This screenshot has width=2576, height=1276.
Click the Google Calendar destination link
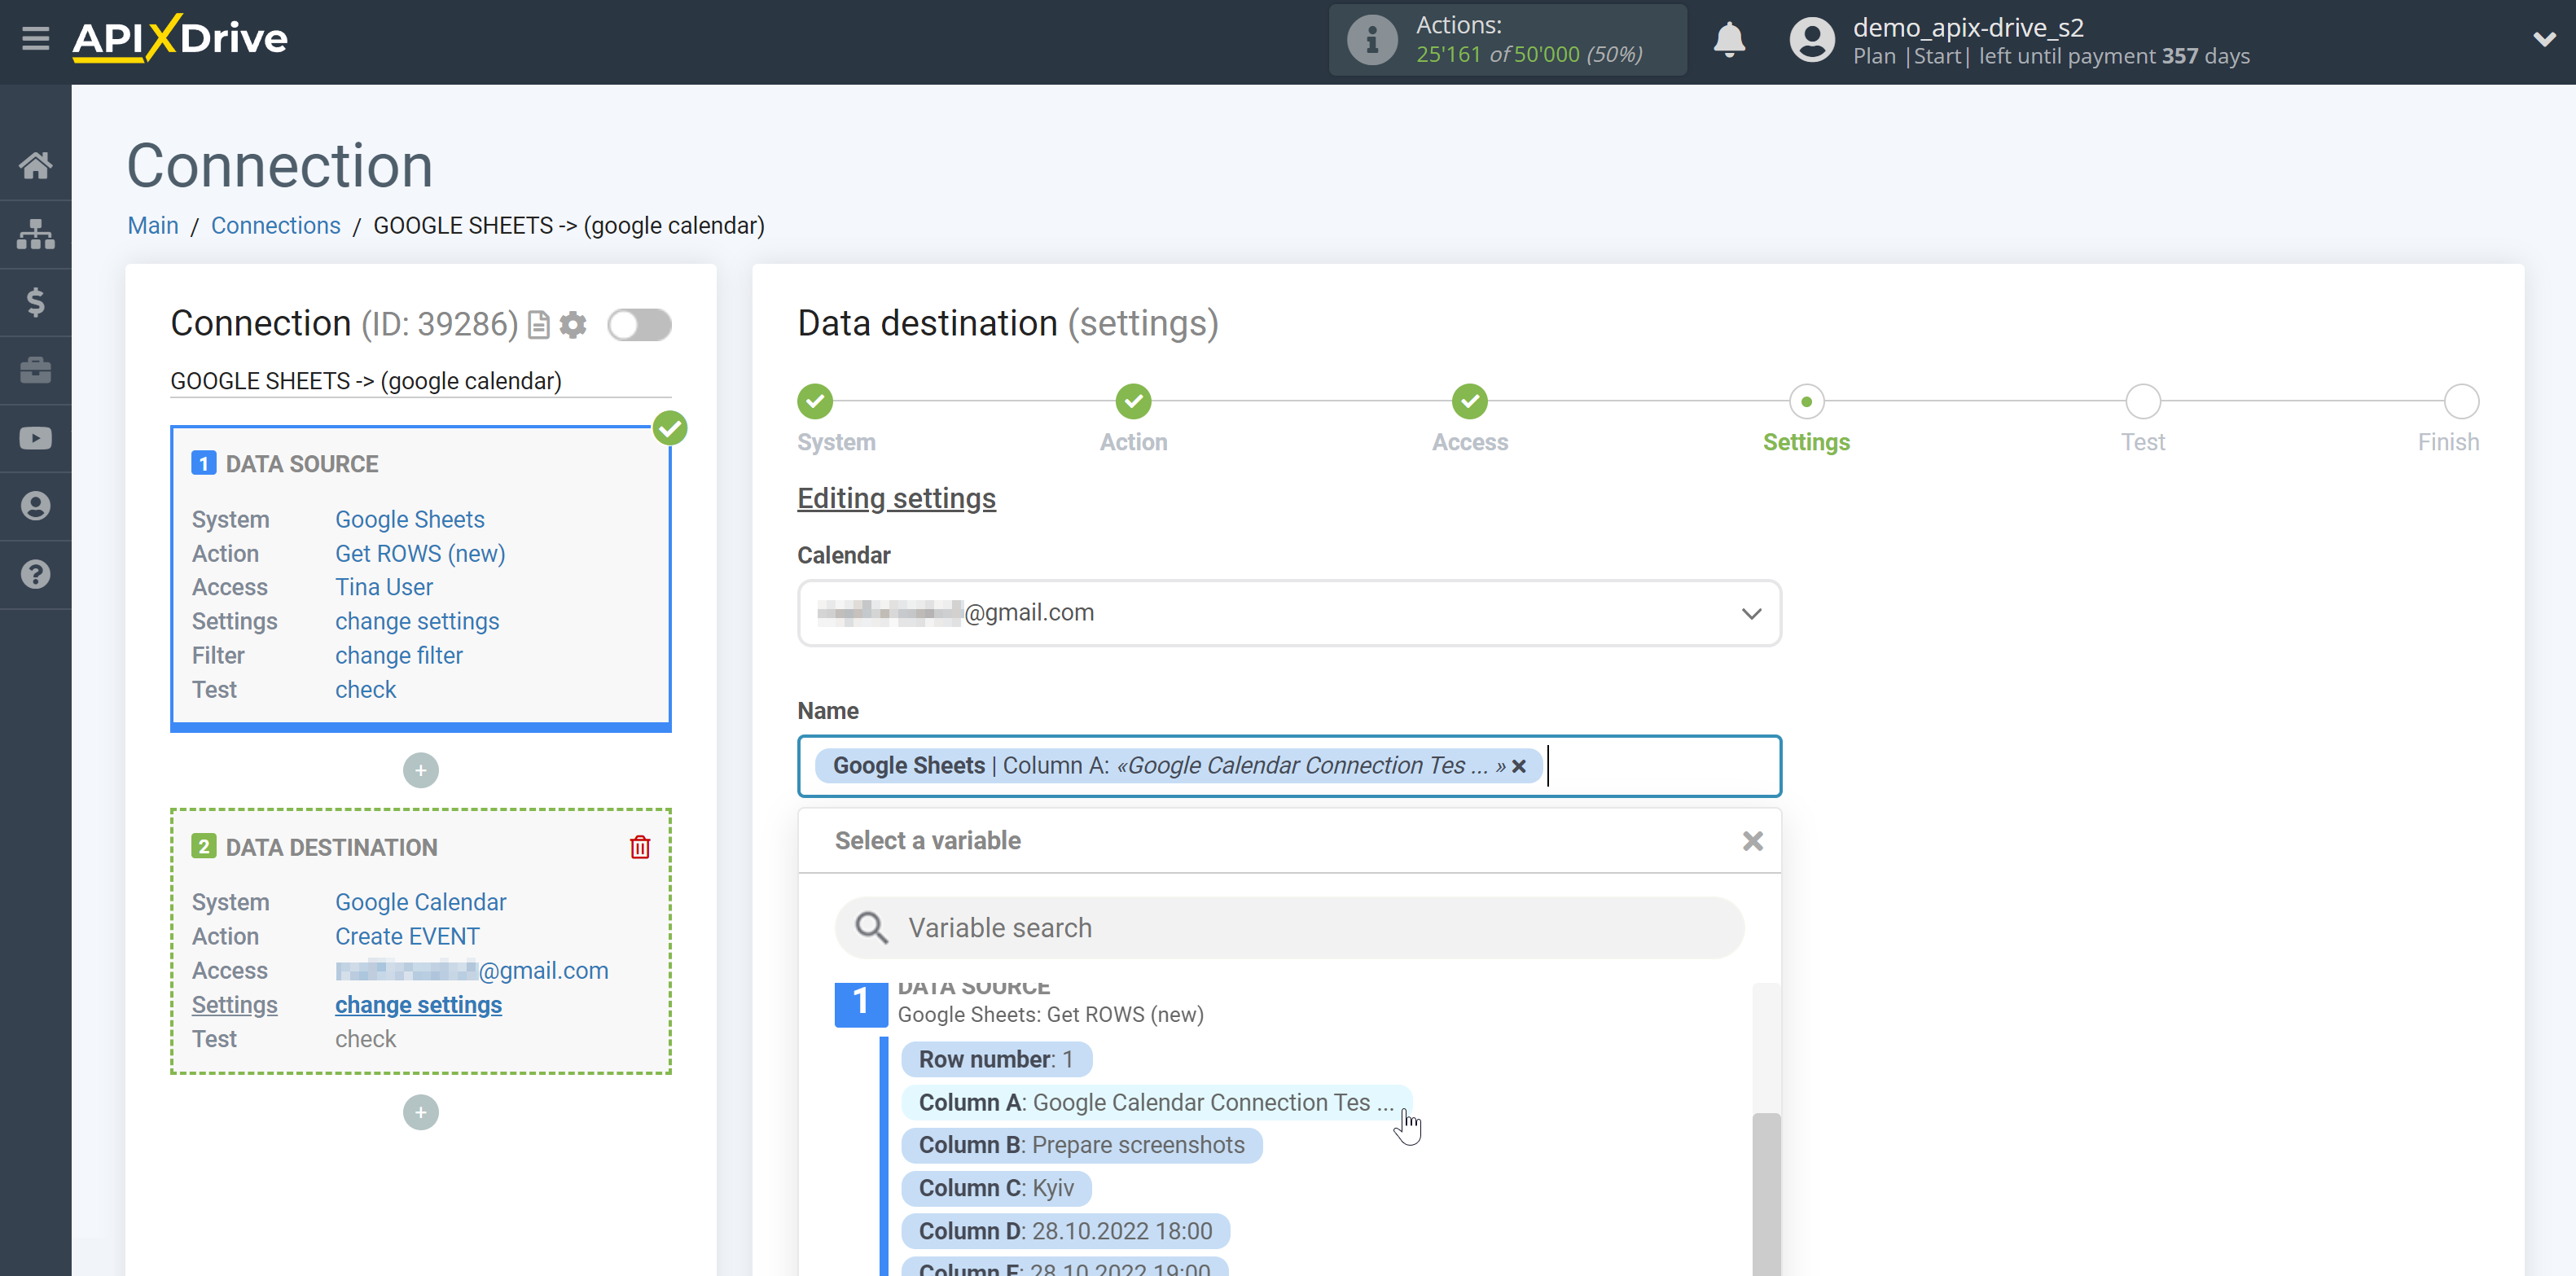[x=421, y=902]
